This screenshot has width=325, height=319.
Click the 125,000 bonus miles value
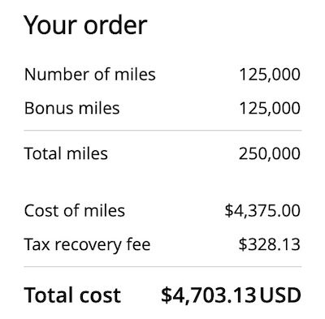click(x=270, y=108)
